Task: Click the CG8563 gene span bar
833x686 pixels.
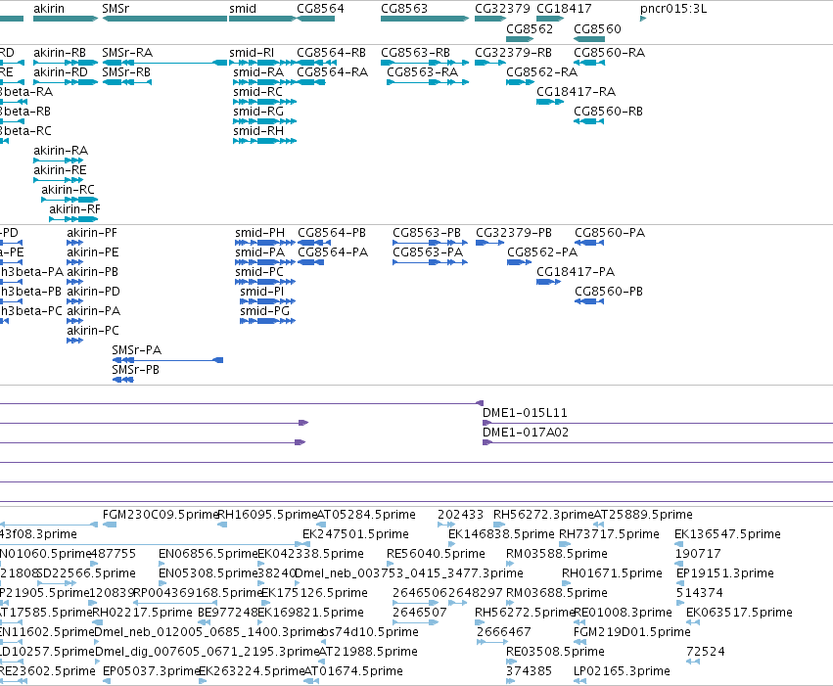Action: pyautogui.click(x=425, y=19)
